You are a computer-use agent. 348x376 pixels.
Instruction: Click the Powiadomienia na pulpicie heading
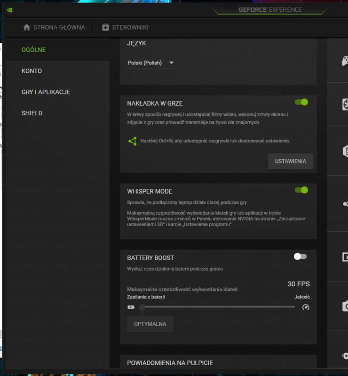170,363
